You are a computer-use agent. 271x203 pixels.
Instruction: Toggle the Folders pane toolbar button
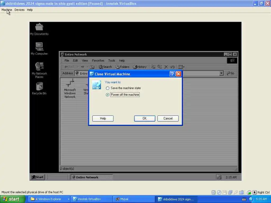pos(122,67)
